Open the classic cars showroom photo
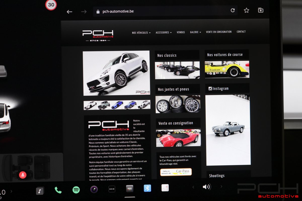This screenshot has width=302, height=201. coord(177,70)
